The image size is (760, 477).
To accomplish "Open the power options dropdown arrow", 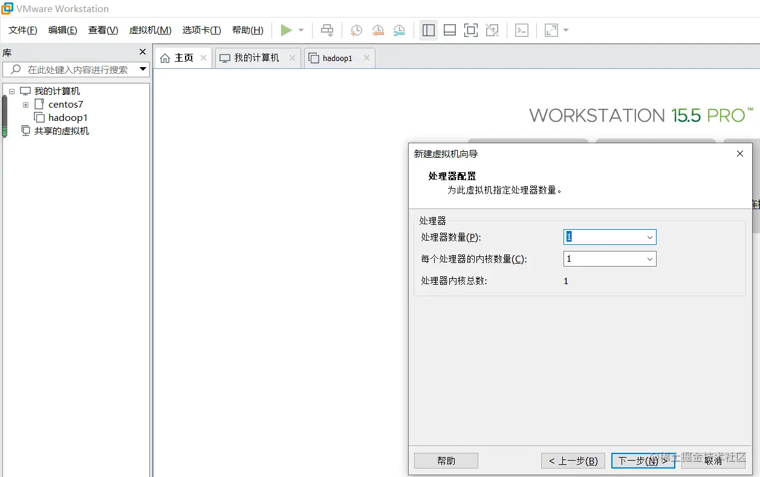I will click(301, 30).
